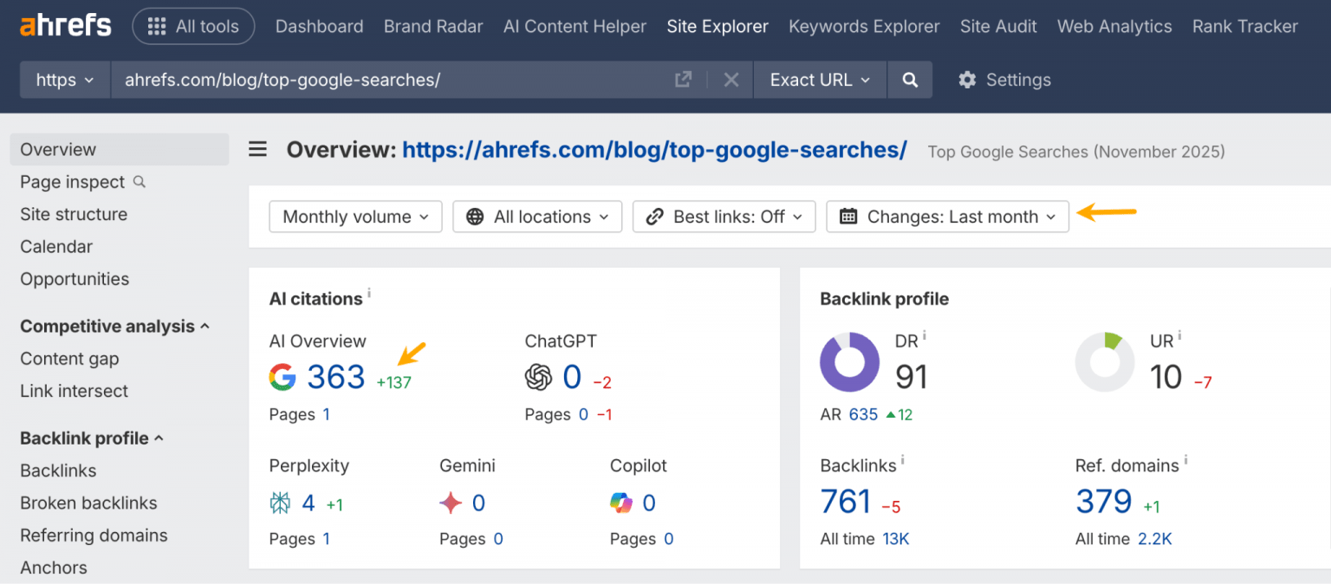Open Backlinks All time 13K link
The image size is (1331, 584).
(x=896, y=539)
